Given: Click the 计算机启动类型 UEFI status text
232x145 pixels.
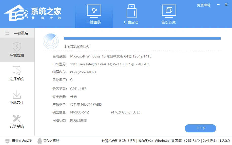Looking at the screenshot, I should [118, 141].
